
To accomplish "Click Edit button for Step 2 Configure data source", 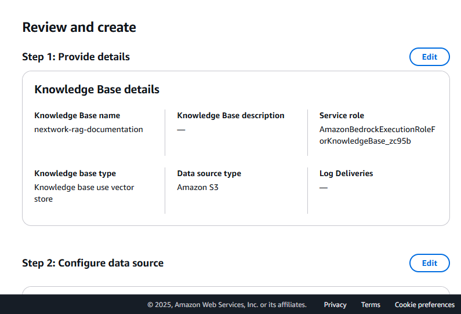I will pos(429,263).
